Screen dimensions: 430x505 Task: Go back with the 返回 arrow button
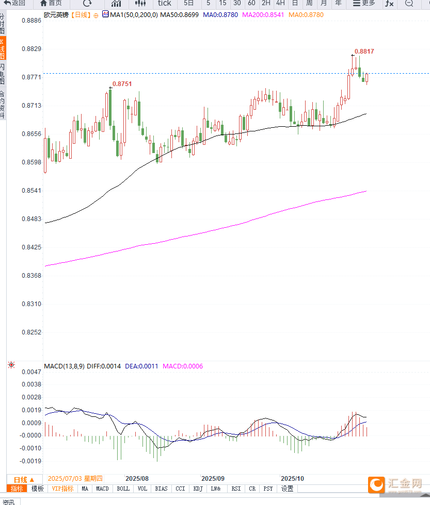pos(14,3)
